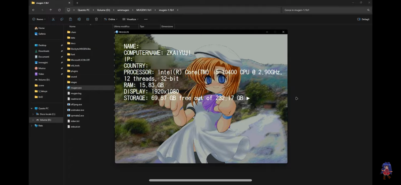Expand Volume (D:) under Questo PC

click(x=33, y=120)
